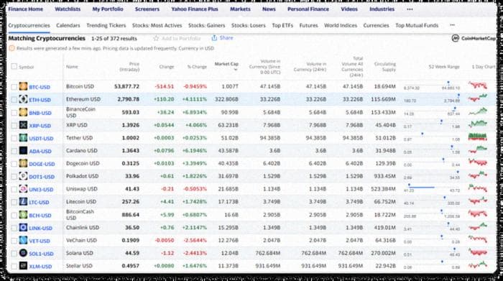Click the orange info icon beside results notice

11,48
